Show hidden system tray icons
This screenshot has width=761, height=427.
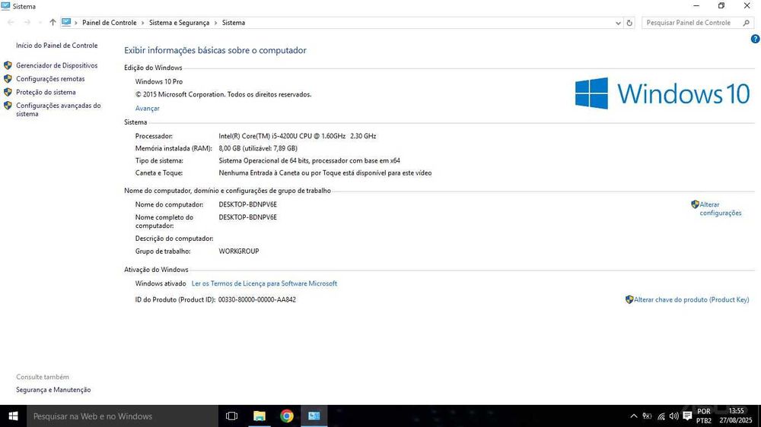click(633, 416)
